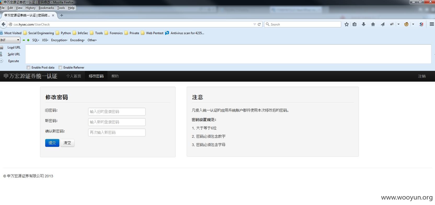Viewport: 435px width, 205px height.
Task: Open the Edit menu
Action: click(x=10, y=8)
